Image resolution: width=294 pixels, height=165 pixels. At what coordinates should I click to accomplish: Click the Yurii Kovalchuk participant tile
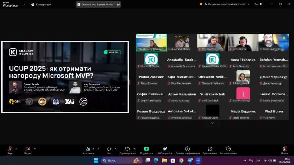coord(212,94)
